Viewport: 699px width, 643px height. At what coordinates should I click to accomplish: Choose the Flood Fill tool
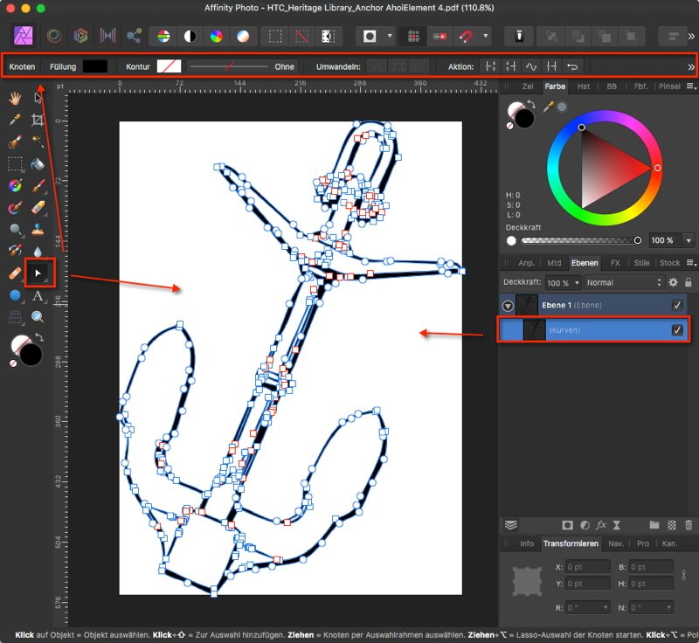pos(38,164)
